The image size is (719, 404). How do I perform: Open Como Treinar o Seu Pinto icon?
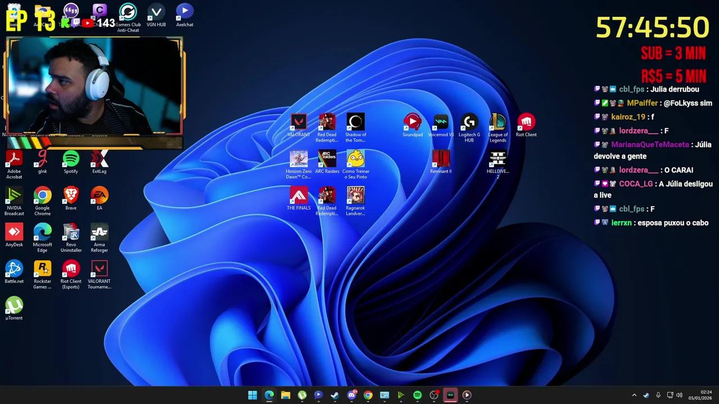(356, 165)
